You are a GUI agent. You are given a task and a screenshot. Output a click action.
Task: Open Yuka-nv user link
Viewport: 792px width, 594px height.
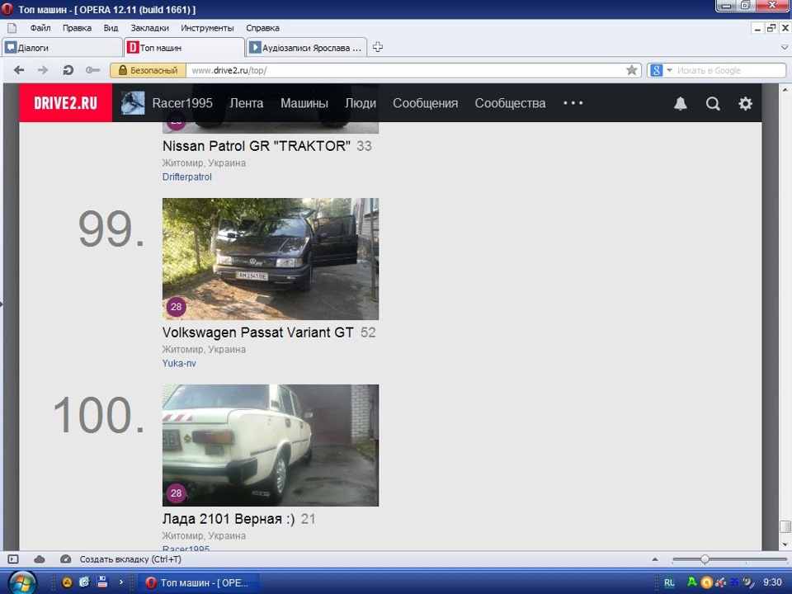tap(179, 363)
